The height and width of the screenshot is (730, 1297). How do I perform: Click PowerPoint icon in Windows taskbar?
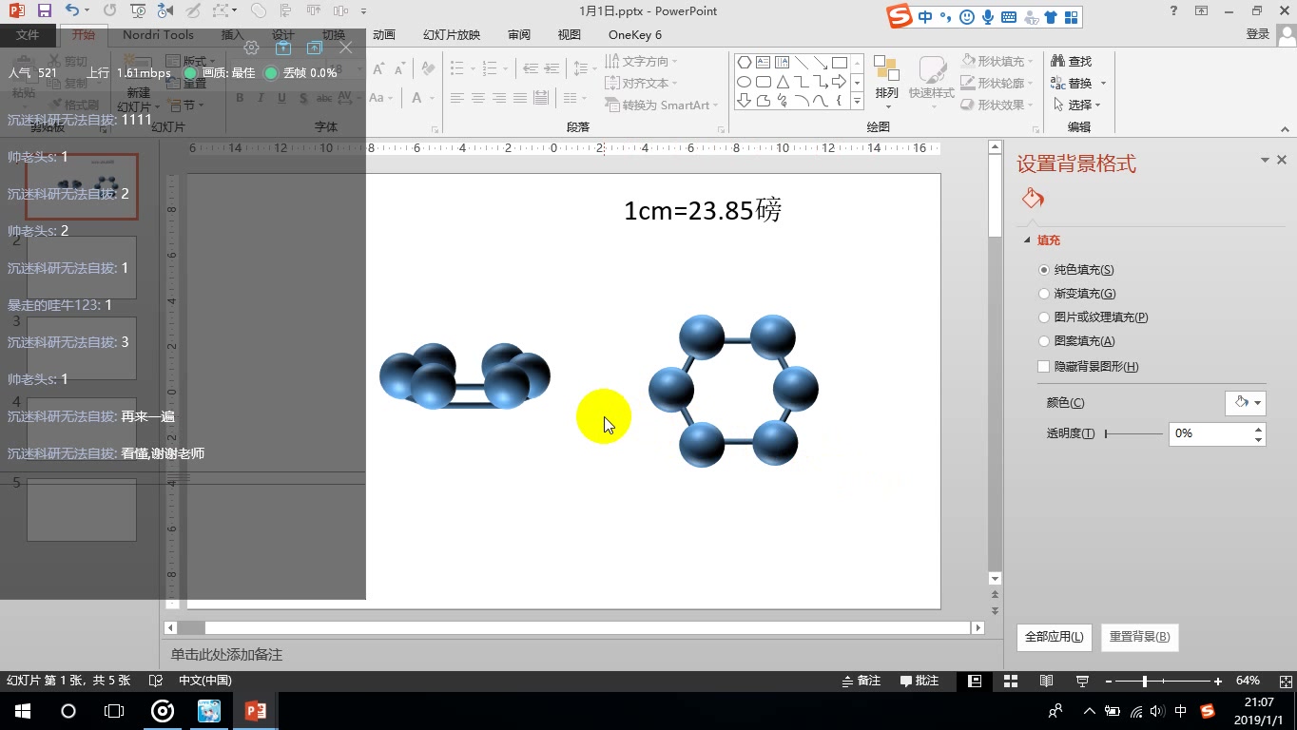255,710
